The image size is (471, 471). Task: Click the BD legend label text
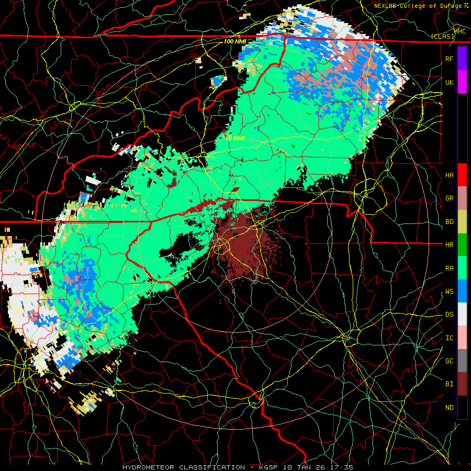pos(449,222)
